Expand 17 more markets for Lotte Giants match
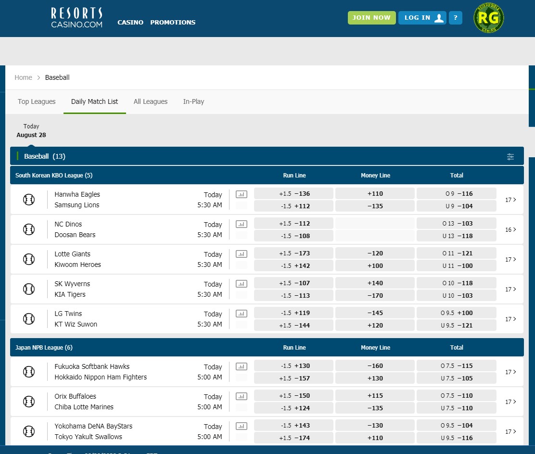Viewport: 535px width, 454px height. pyautogui.click(x=510, y=260)
